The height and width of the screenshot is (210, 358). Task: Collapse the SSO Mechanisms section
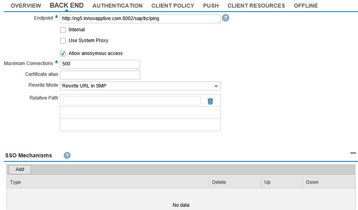coord(353,153)
